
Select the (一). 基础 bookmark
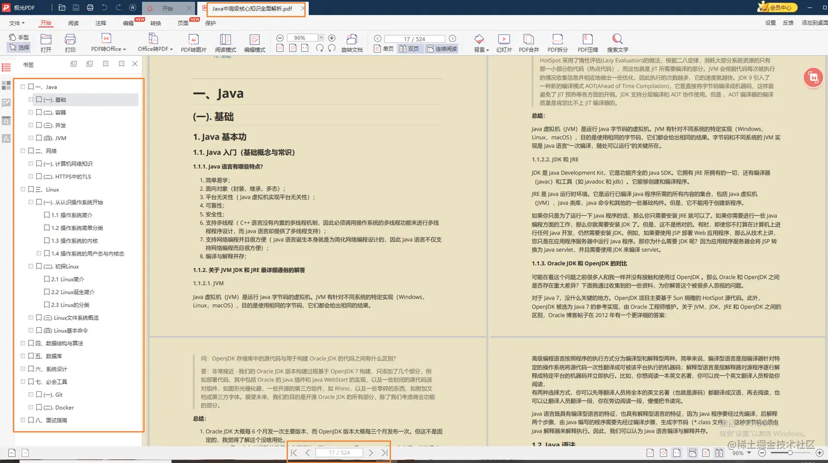87,100
